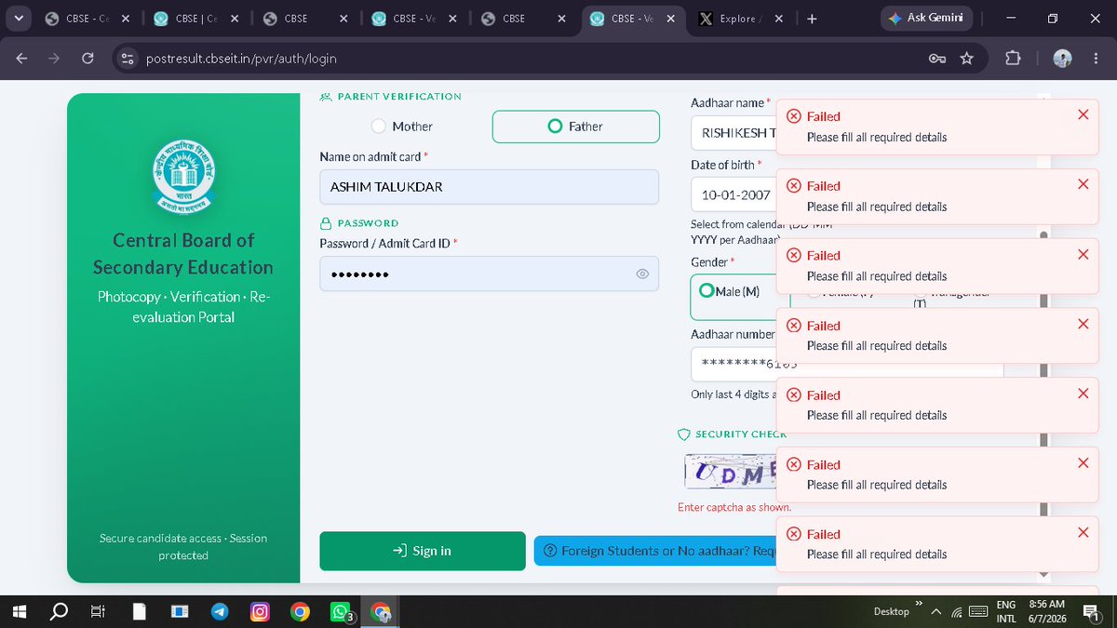Click the CBSE logo emblem

(183, 175)
